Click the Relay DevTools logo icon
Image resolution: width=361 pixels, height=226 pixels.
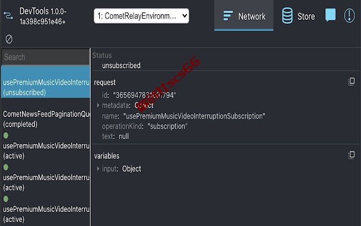coord(8,16)
